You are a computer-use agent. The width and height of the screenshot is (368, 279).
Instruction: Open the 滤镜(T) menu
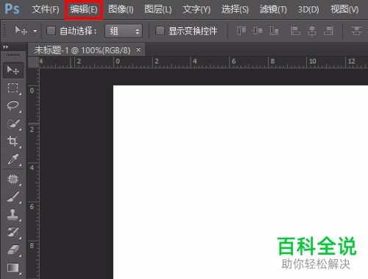coord(273,10)
